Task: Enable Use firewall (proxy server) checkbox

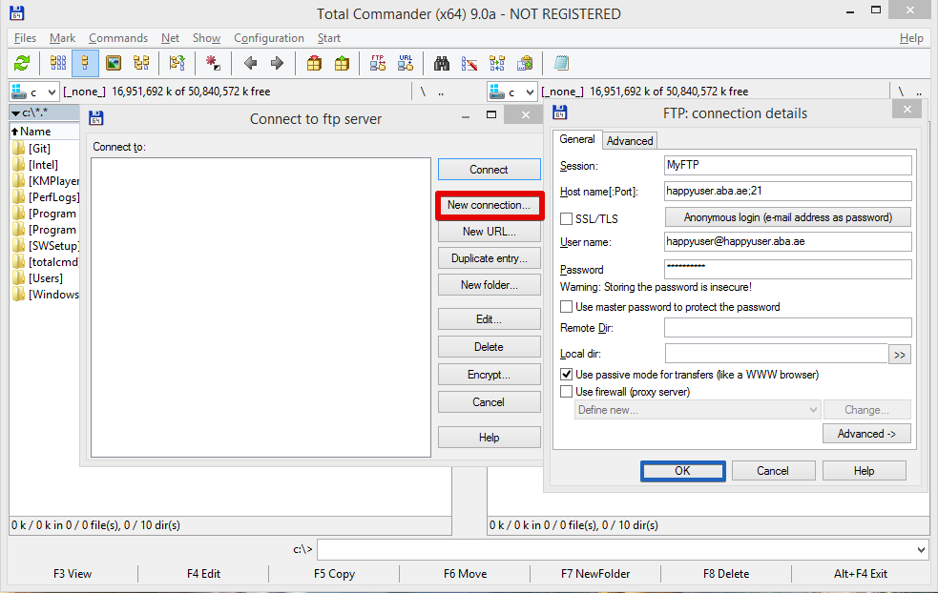Action: point(566,392)
